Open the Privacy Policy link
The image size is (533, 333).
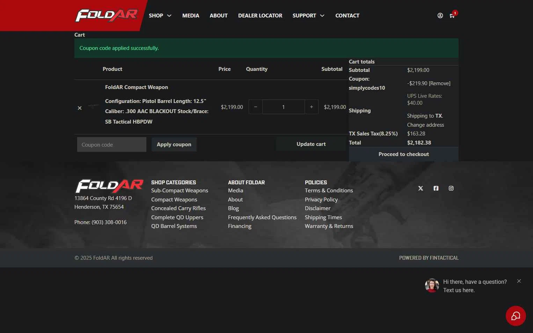[x=321, y=200]
